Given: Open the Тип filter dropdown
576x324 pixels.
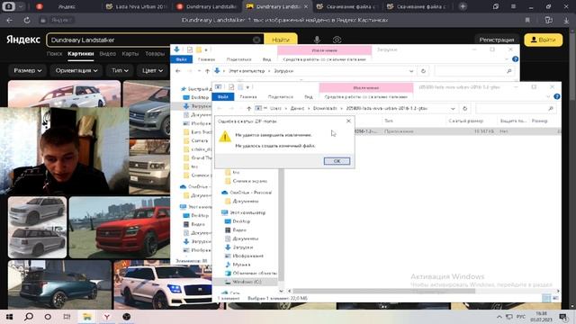Looking at the screenshot, I should (x=120, y=70).
